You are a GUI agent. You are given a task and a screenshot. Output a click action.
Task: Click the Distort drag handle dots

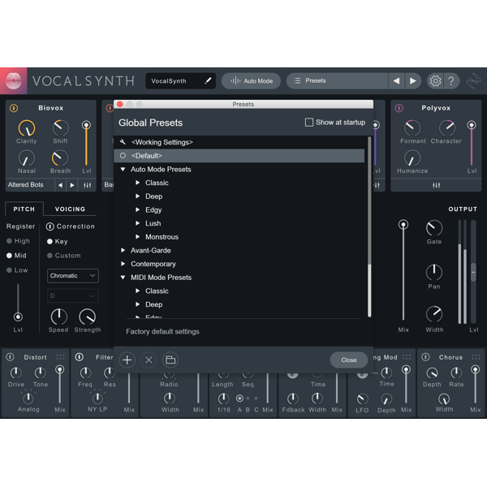coord(60,357)
